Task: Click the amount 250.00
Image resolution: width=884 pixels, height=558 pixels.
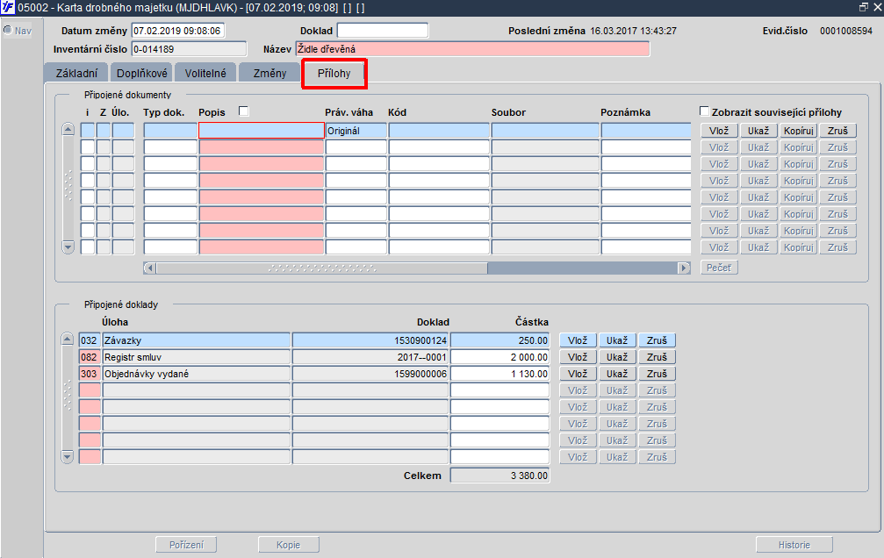Action: 500,340
